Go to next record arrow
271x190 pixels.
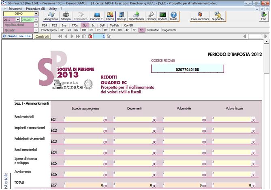(72, 36)
